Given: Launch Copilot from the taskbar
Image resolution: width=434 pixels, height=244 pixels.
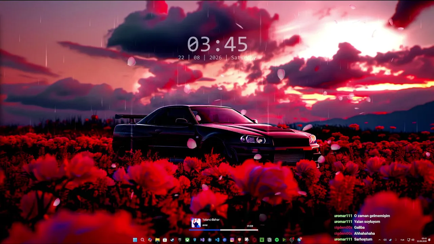Looking at the screenshot, I should (x=150, y=240).
